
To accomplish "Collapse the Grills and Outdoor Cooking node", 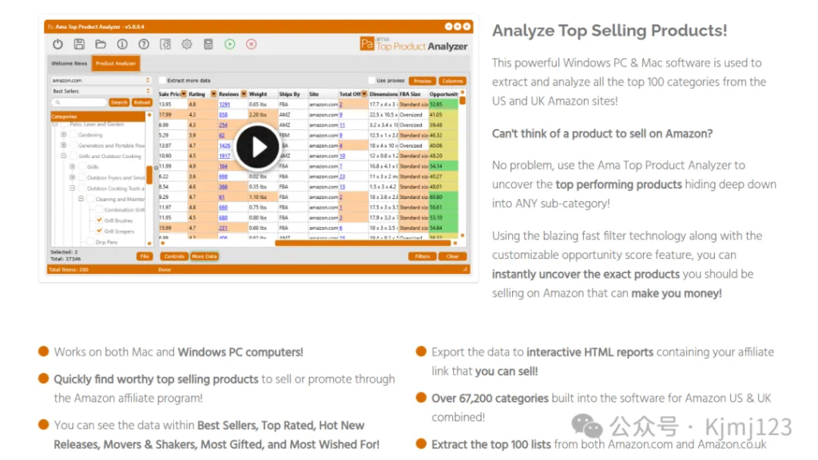I will [64, 156].
